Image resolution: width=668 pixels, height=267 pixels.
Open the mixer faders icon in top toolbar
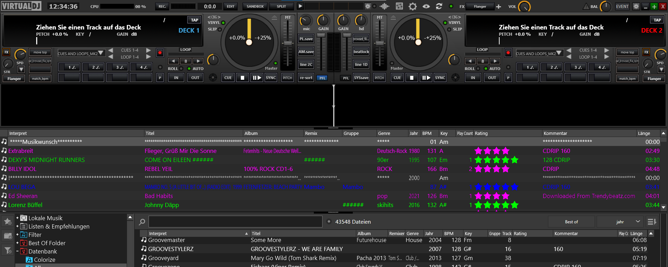(x=399, y=6)
